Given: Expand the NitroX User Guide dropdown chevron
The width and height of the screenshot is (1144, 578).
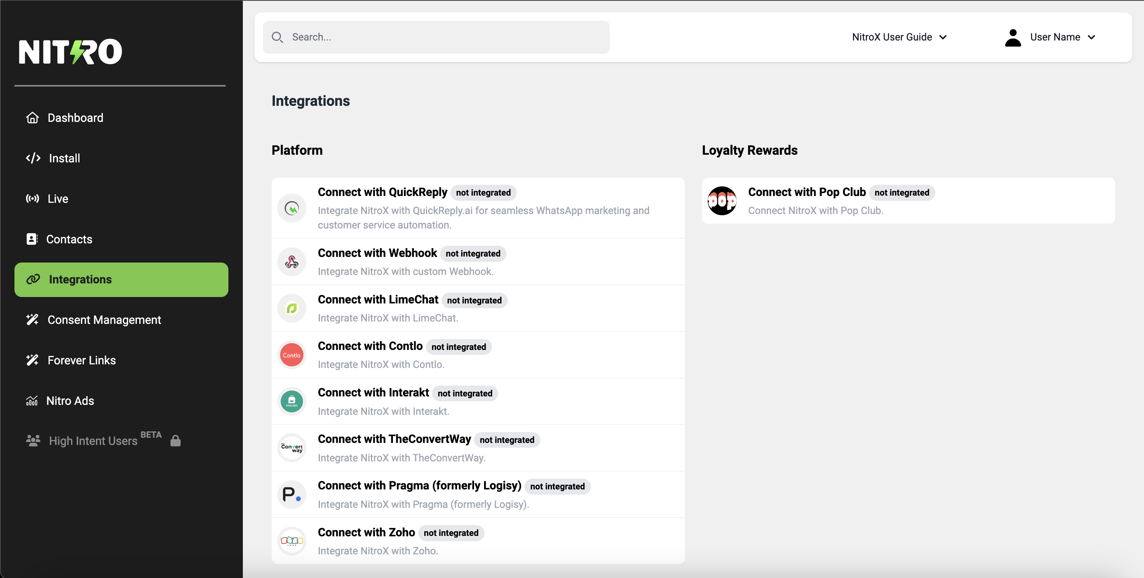Looking at the screenshot, I should coord(943,37).
